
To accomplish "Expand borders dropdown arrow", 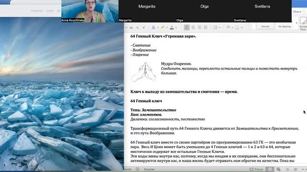I will point(241,28).
